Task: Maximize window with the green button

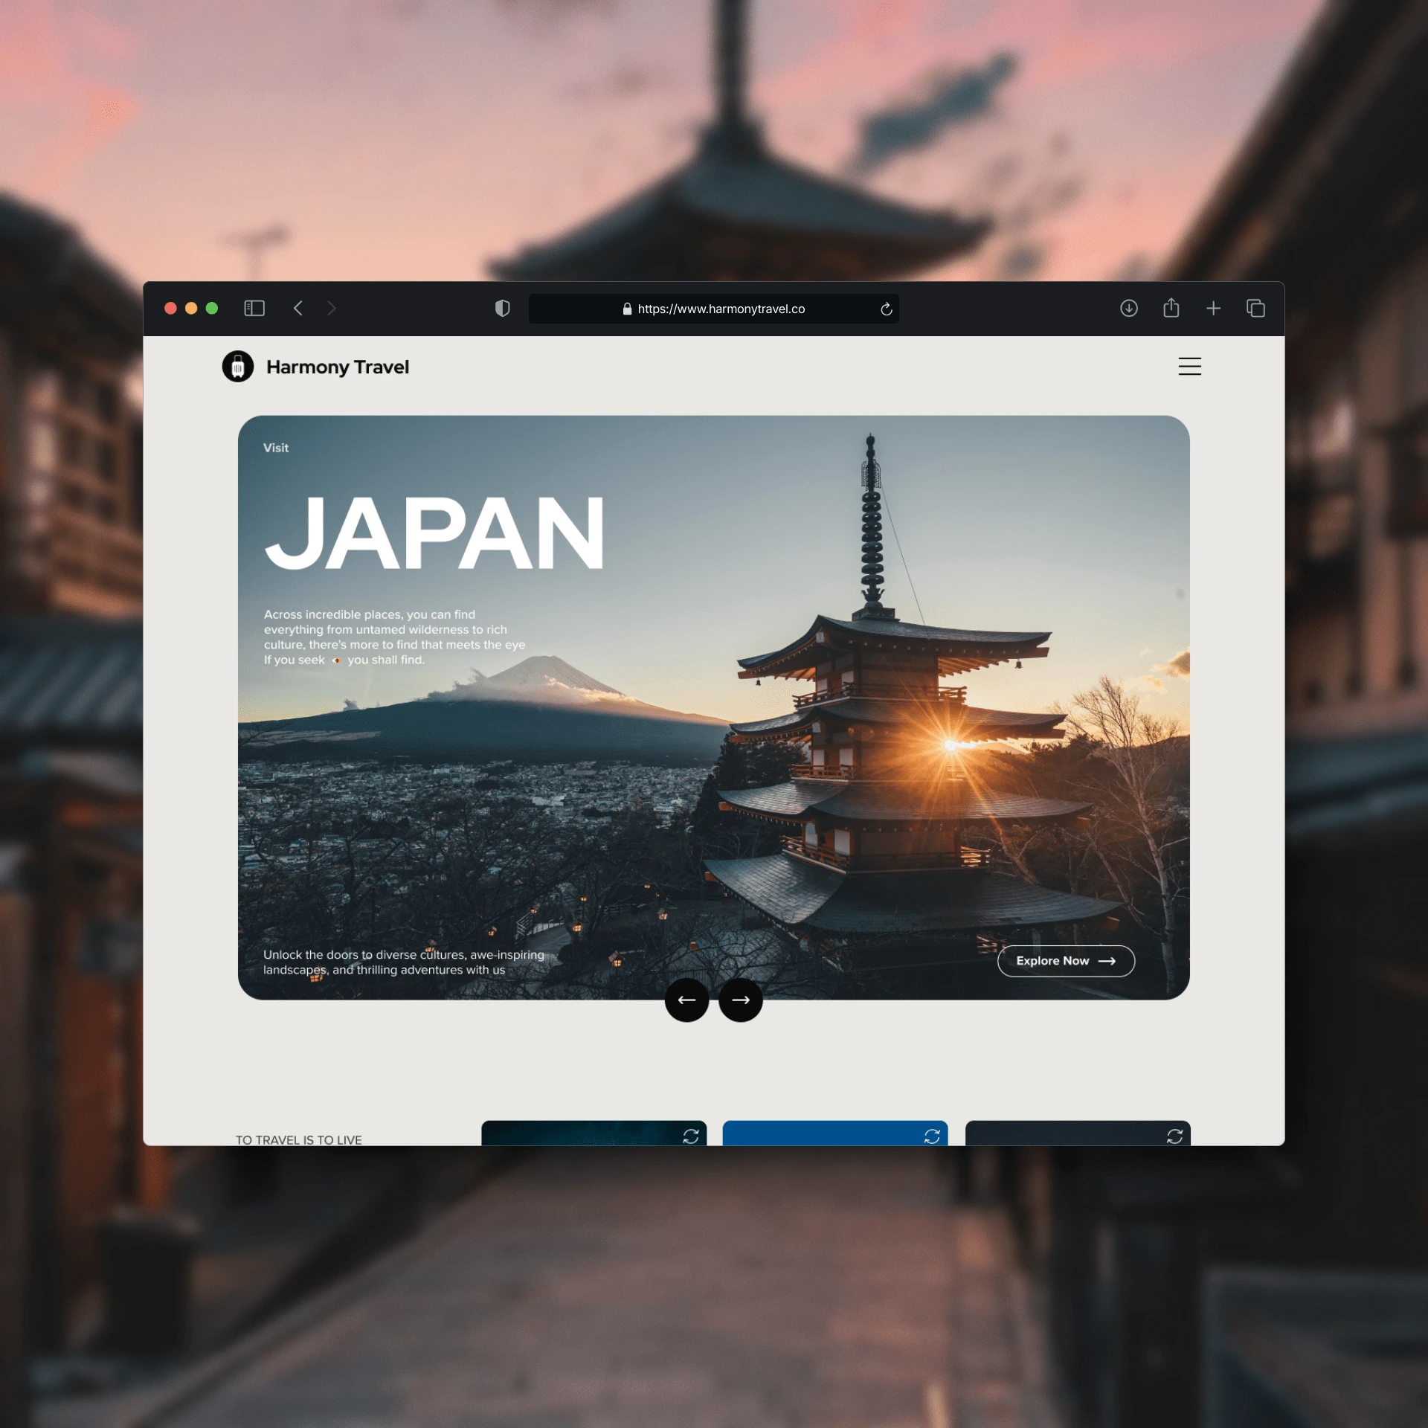Action: [212, 308]
